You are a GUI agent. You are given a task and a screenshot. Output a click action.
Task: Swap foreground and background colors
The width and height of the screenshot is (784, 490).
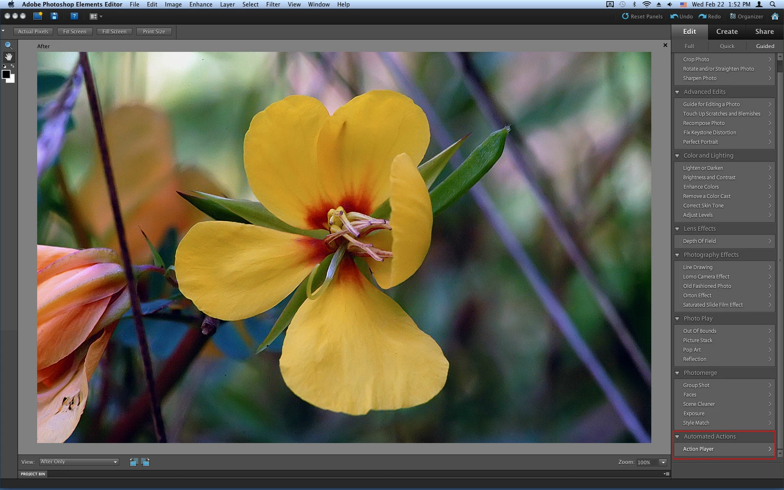[13, 66]
